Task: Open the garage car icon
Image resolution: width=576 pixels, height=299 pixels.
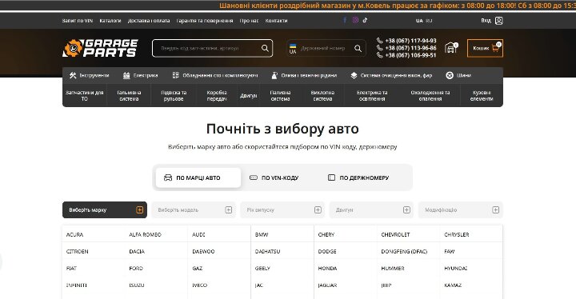Action: 450,48
